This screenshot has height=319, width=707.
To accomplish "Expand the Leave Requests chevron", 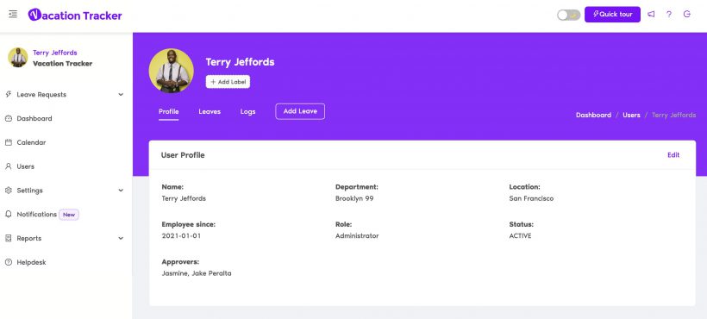I will pos(121,95).
